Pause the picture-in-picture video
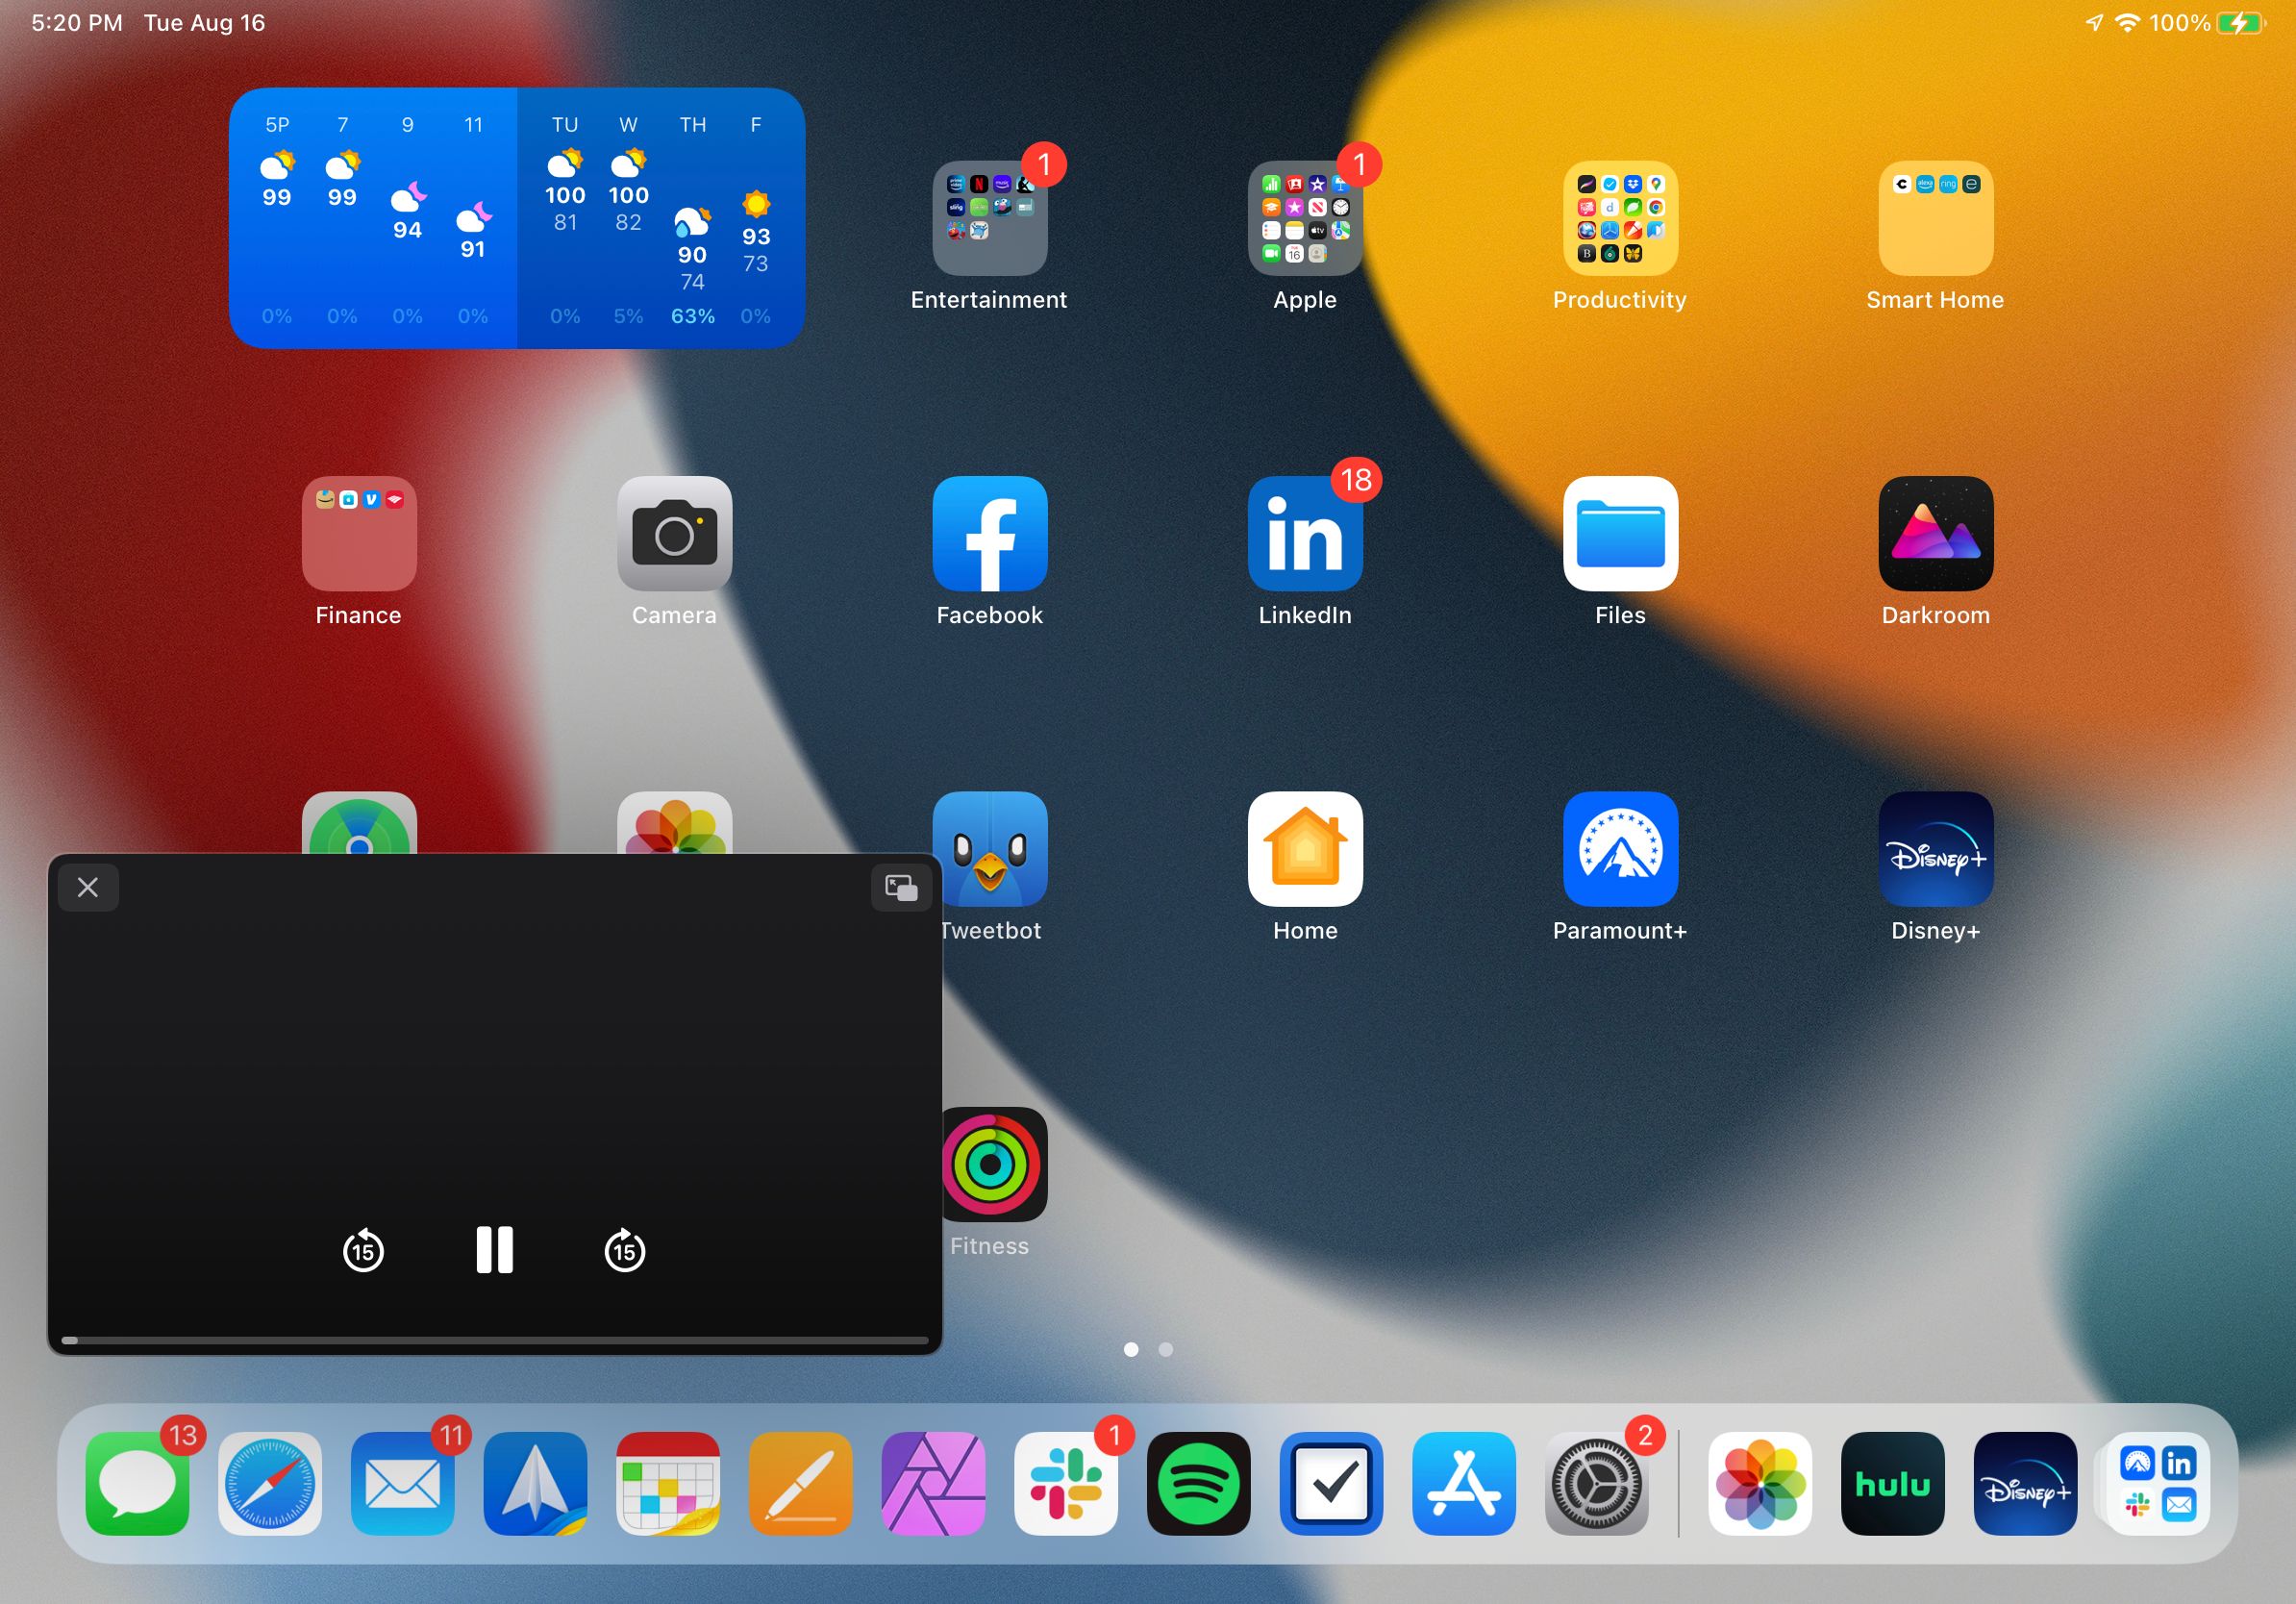Viewport: 2296px width, 1604px height. (495, 1250)
